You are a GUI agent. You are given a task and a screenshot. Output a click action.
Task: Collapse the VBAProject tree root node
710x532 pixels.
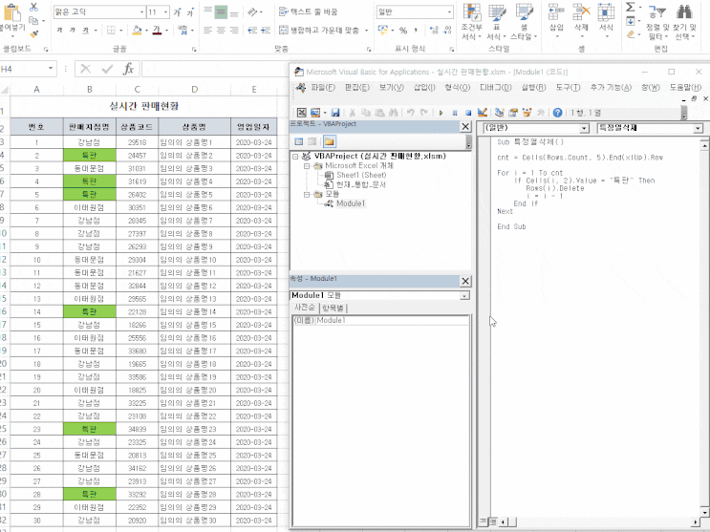295,157
